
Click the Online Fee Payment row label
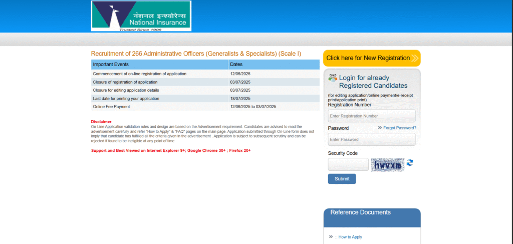click(x=111, y=107)
